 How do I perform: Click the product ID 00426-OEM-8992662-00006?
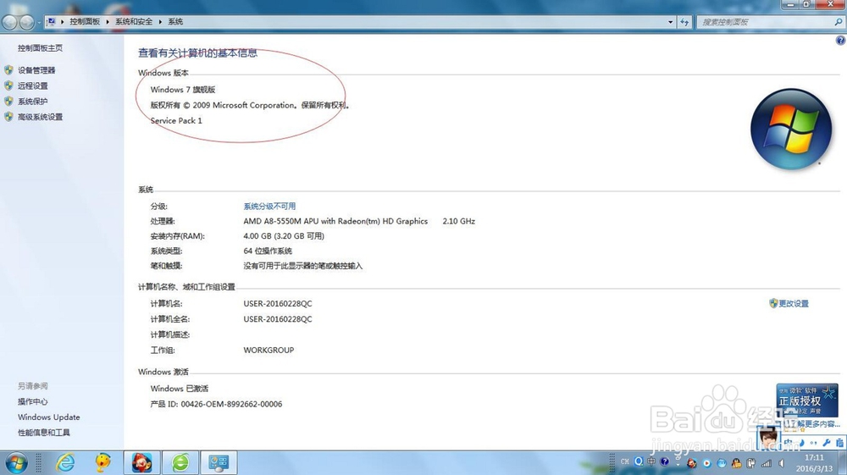[x=231, y=404]
